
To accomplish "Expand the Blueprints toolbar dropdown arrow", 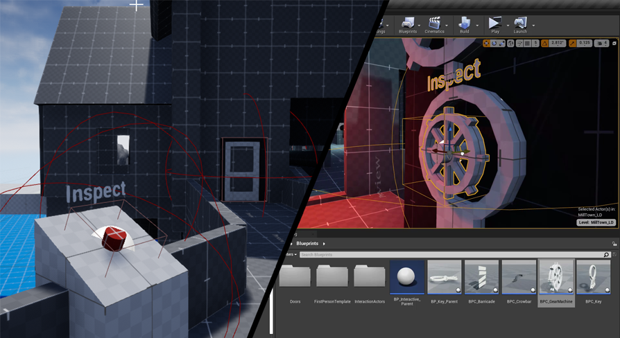I will 420,26.
